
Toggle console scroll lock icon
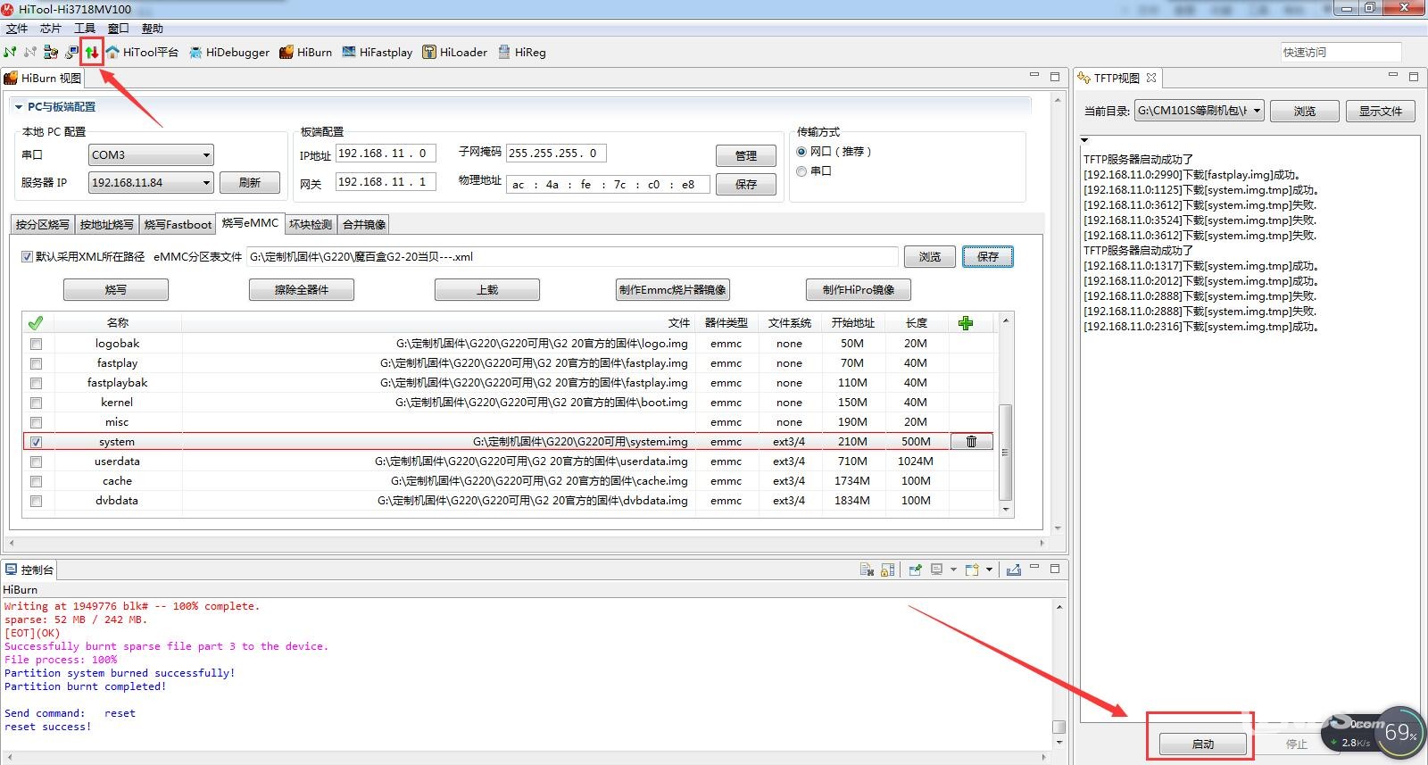pos(887,570)
